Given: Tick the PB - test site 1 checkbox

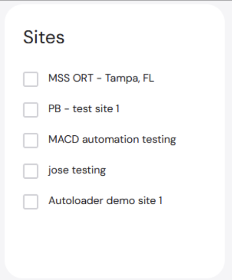Looking at the screenshot, I should (x=31, y=110).
